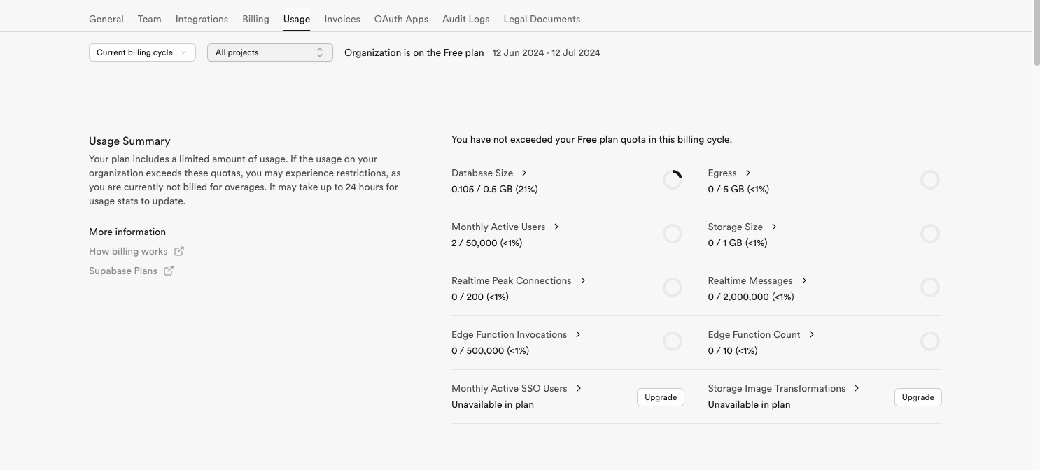This screenshot has height=470, width=1040.
Task: Click external link icon beside How billing works
Action: pyautogui.click(x=179, y=251)
